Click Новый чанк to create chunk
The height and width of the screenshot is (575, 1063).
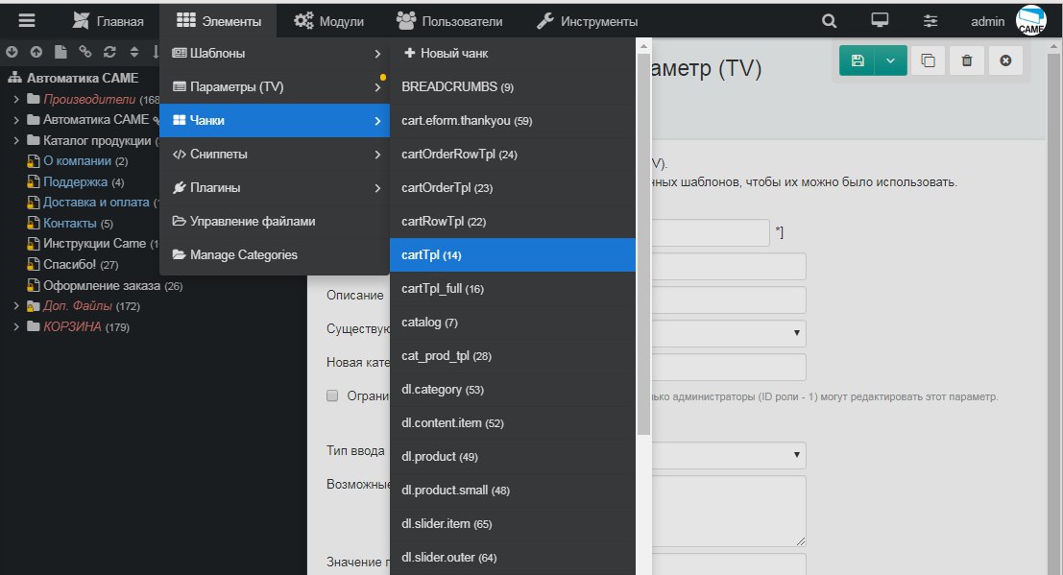[513, 54]
